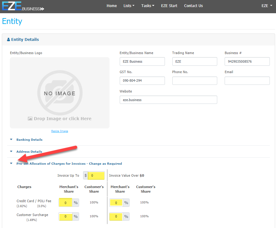276x228 pixels.
Task: Expand the Address Details section
Action: coord(29,151)
